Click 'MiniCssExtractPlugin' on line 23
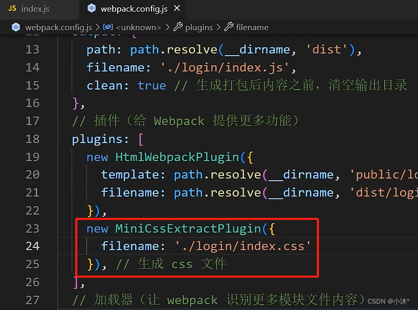 click(x=188, y=228)
